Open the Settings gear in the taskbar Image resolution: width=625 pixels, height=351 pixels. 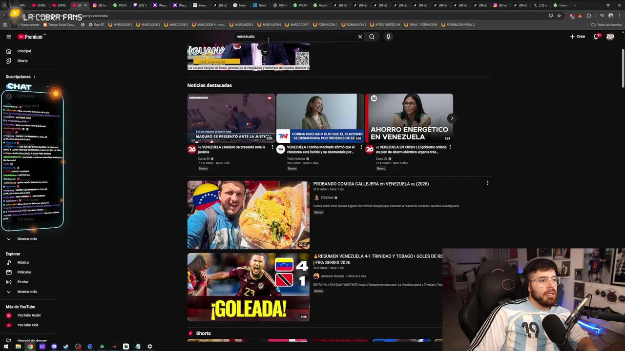150,347
